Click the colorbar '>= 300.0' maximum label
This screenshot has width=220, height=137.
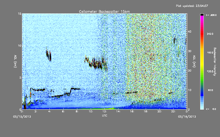(x=211, y=15)
